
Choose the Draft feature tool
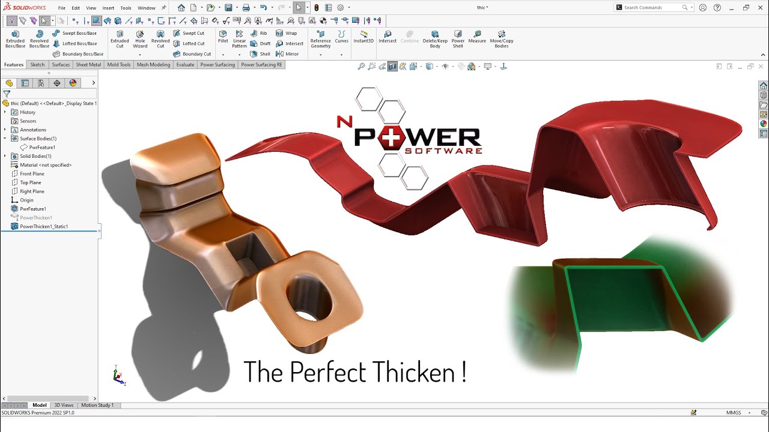pyautogui.click(x=261, y=43)
